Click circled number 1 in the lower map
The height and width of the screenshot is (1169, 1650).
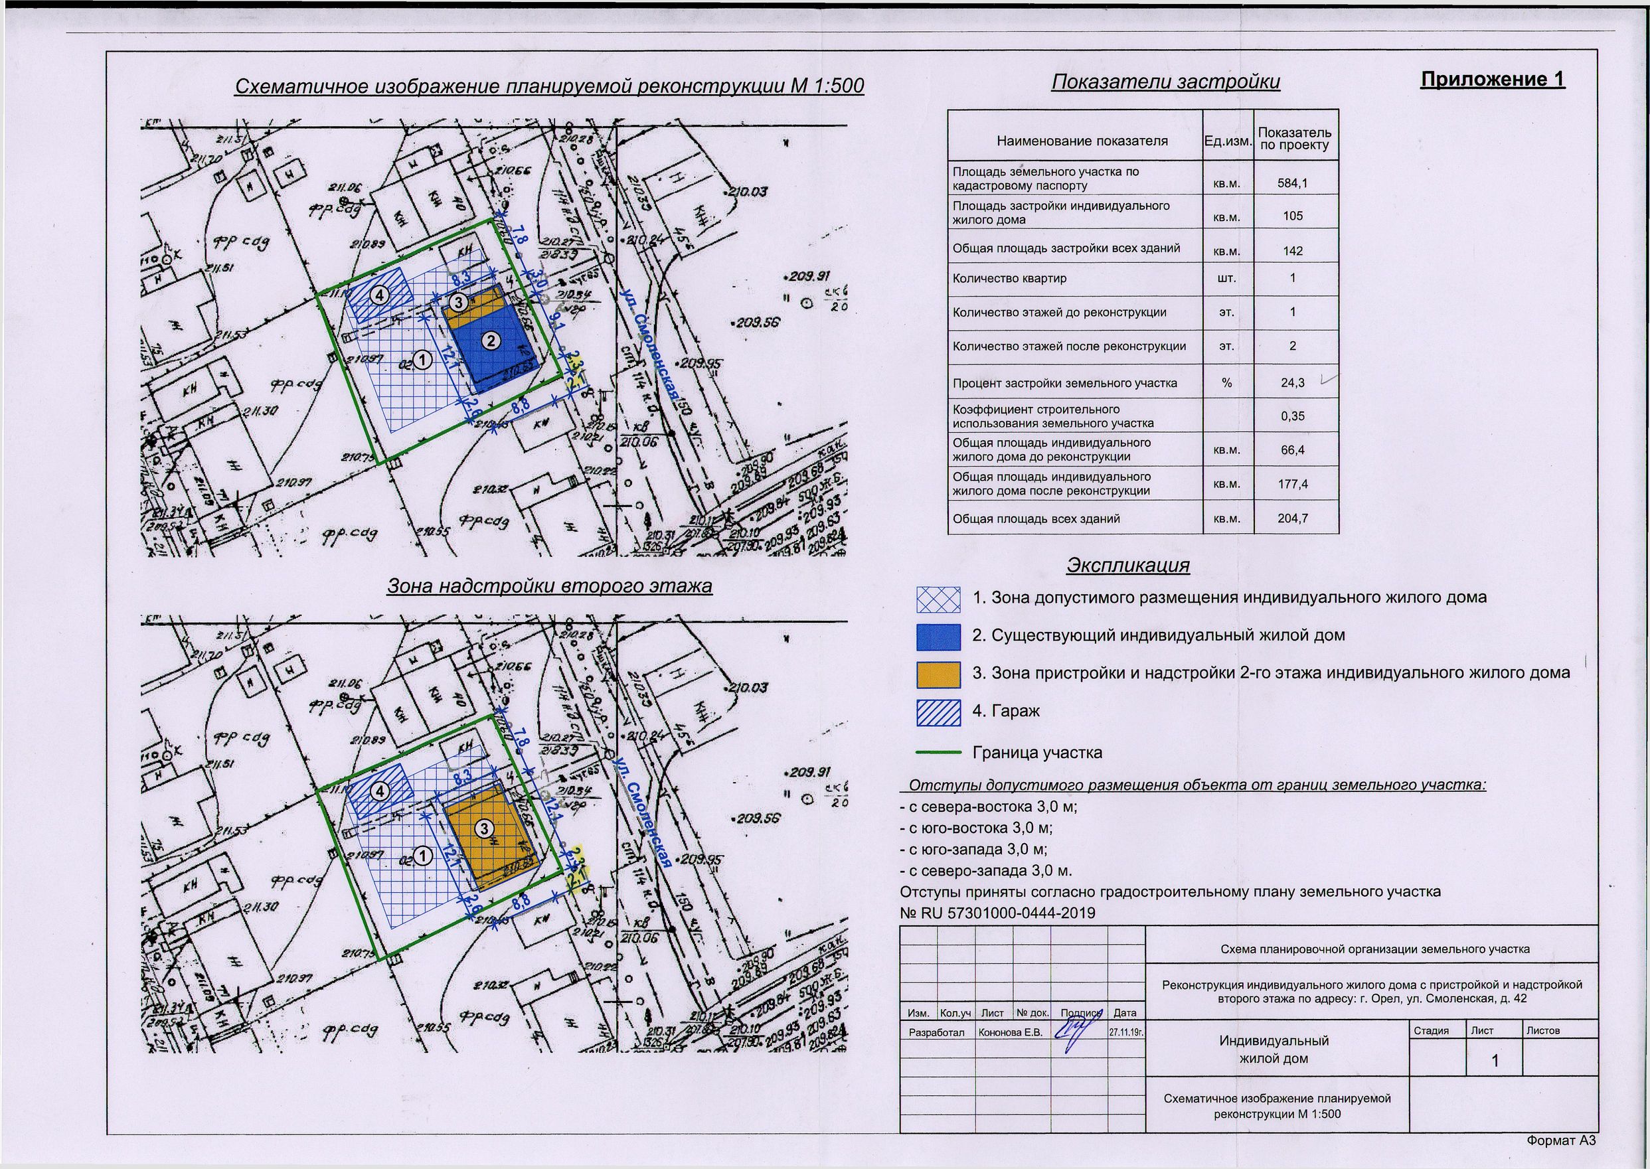pyautogui.click(x=424, y=855)
